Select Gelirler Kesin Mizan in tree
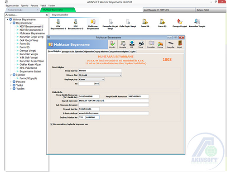Image resolution: width=231 pixels, height=172 pixels. pyautogui.click(x=30, y=64)
